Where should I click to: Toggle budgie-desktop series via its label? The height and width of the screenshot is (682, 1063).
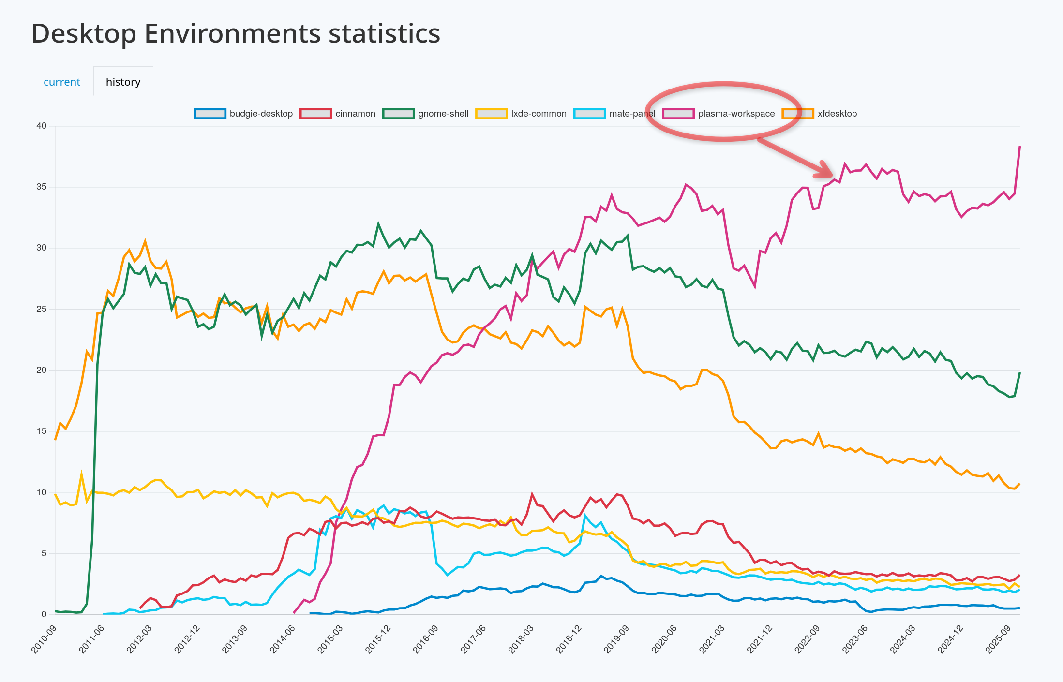tap(261, 114)
